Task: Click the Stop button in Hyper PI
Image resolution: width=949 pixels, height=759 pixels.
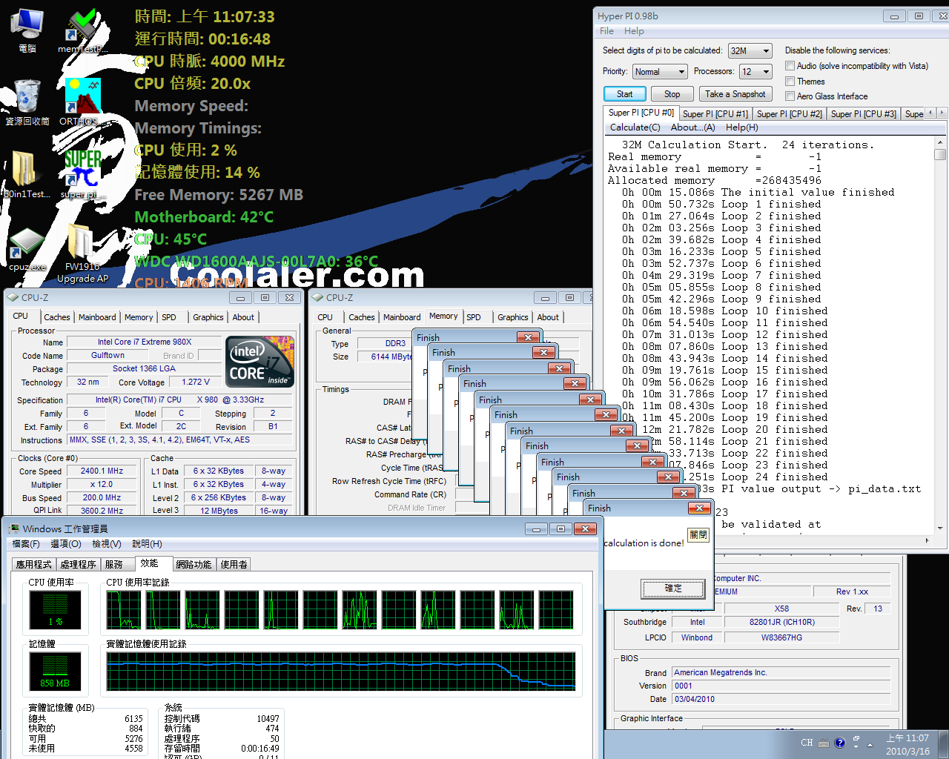Action: click(672, 94)
